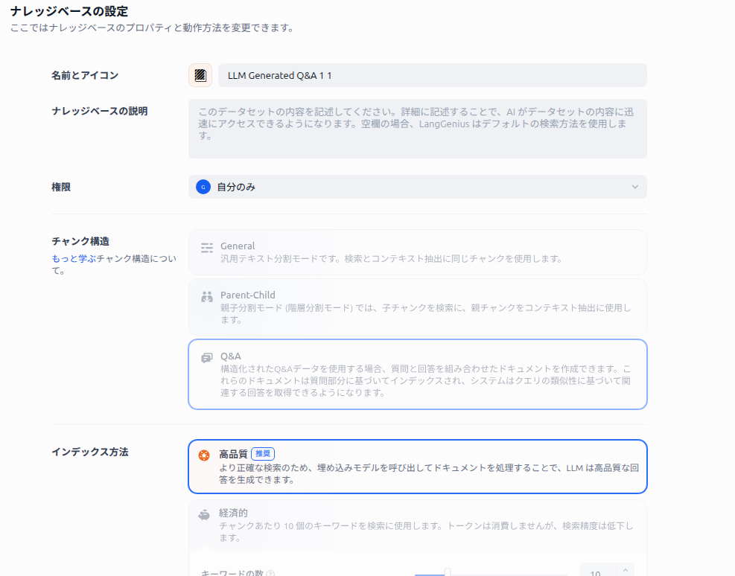
Task: Click the チャンク構造 section label
Action: click(80, 241)
